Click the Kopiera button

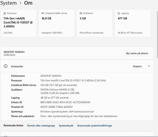tap(137, 66)
